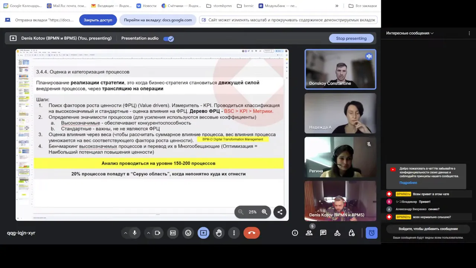Click the 25% zoom level indicator
The height and width of the screenshot is (268, 476).
click(x=253, y=212)
